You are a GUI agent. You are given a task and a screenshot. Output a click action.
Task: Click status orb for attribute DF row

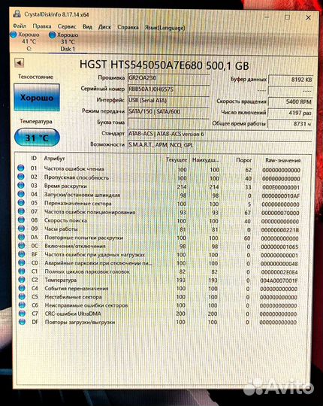tap(23, 322)
